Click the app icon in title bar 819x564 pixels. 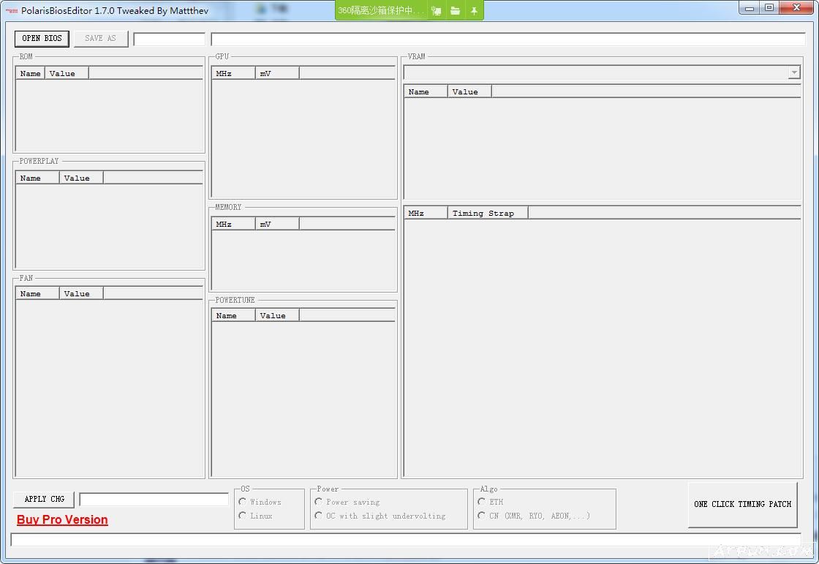coord(11,11)
